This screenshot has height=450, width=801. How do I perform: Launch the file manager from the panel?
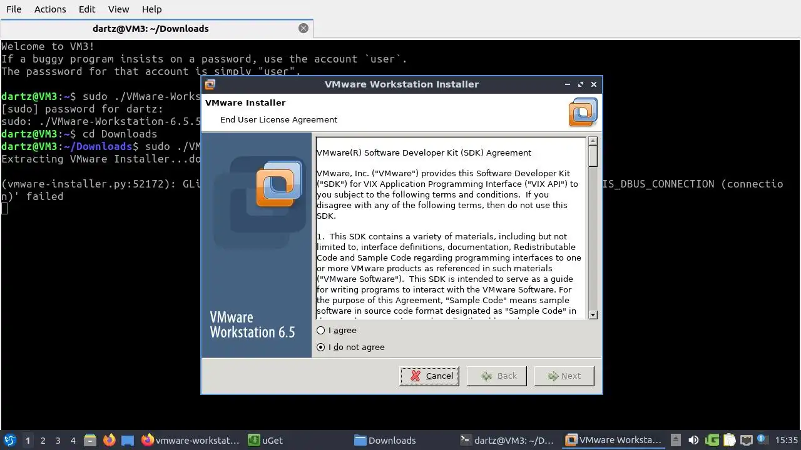(90, 440)
